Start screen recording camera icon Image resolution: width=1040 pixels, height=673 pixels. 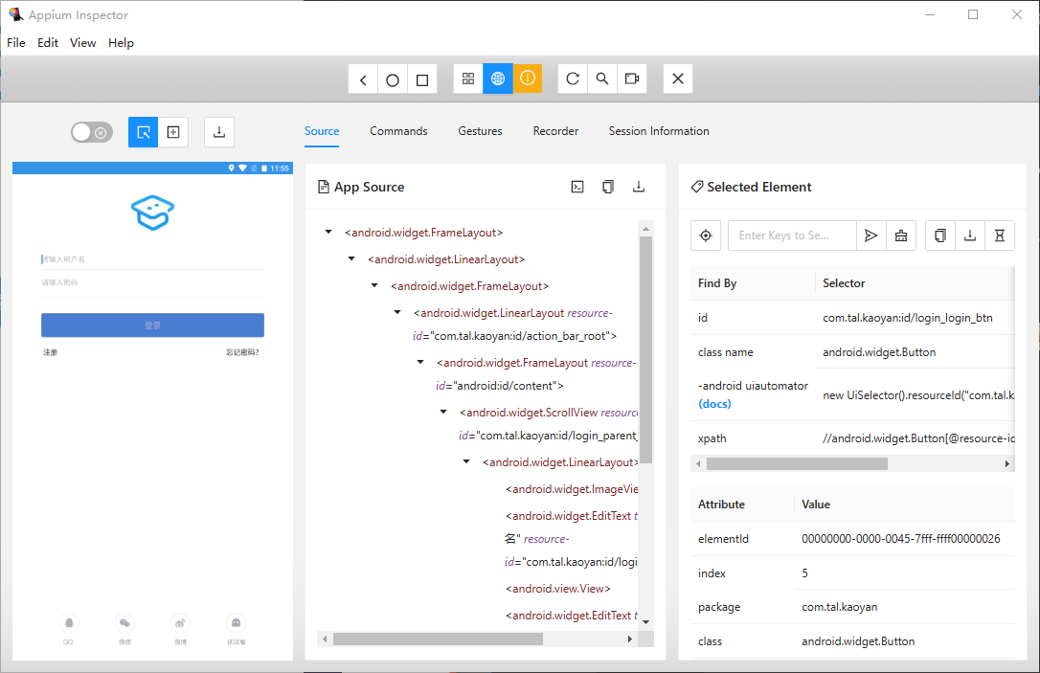tap(631, 79)
